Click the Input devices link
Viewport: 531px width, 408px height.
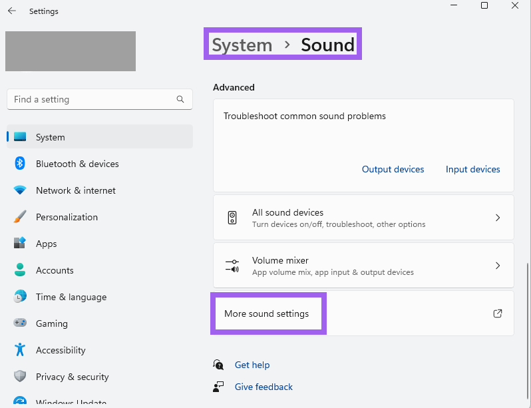(x=472, y=169)
